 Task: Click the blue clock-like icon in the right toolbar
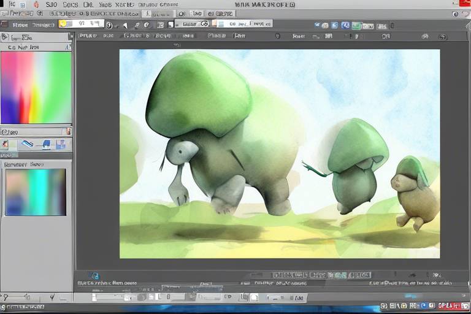[x=345, y=26]
